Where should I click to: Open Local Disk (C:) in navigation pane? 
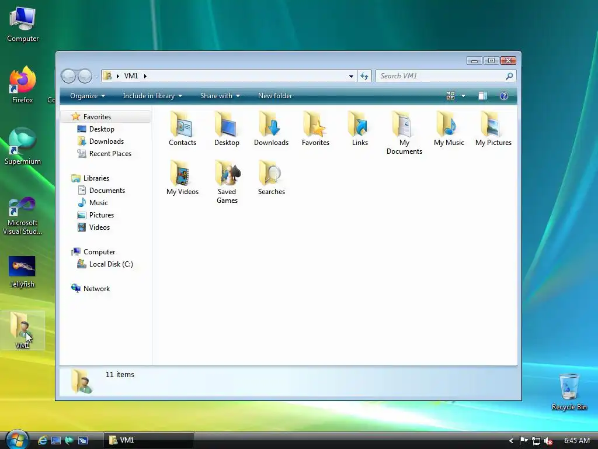(x=111, y=264)
